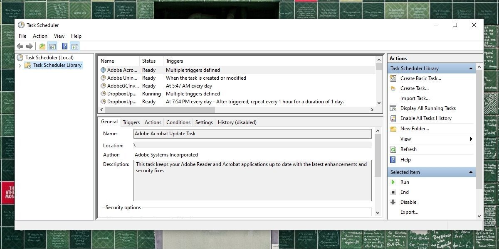The width and height of the screenshot is (499, 249).
Task: Expand the Task Scheduler Library tree node
Action: pyautogui.click(x=20, y=66)
